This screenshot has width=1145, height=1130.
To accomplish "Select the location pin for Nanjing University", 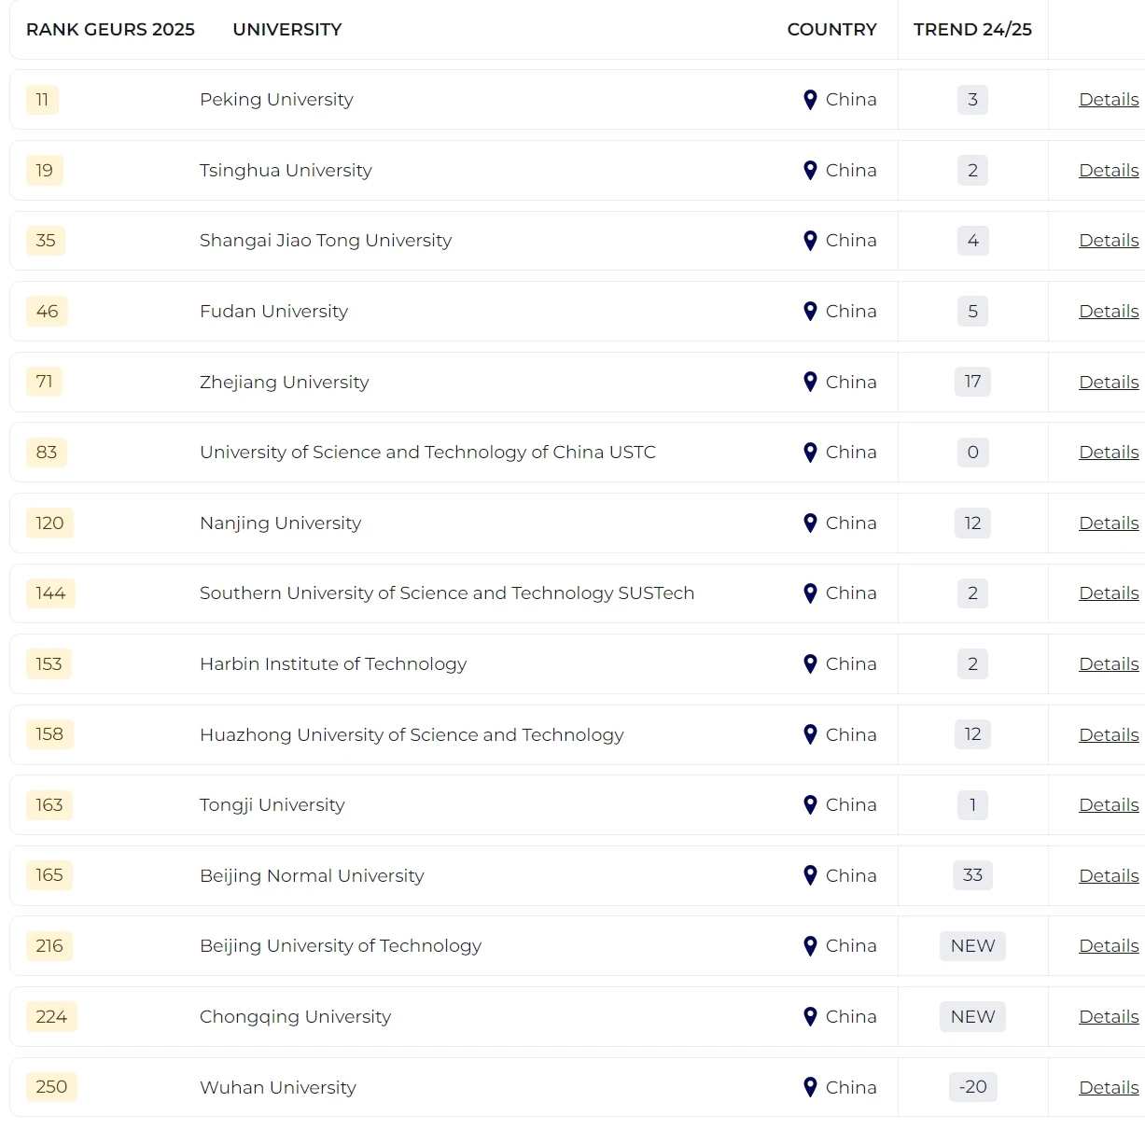I will (811, 523).
